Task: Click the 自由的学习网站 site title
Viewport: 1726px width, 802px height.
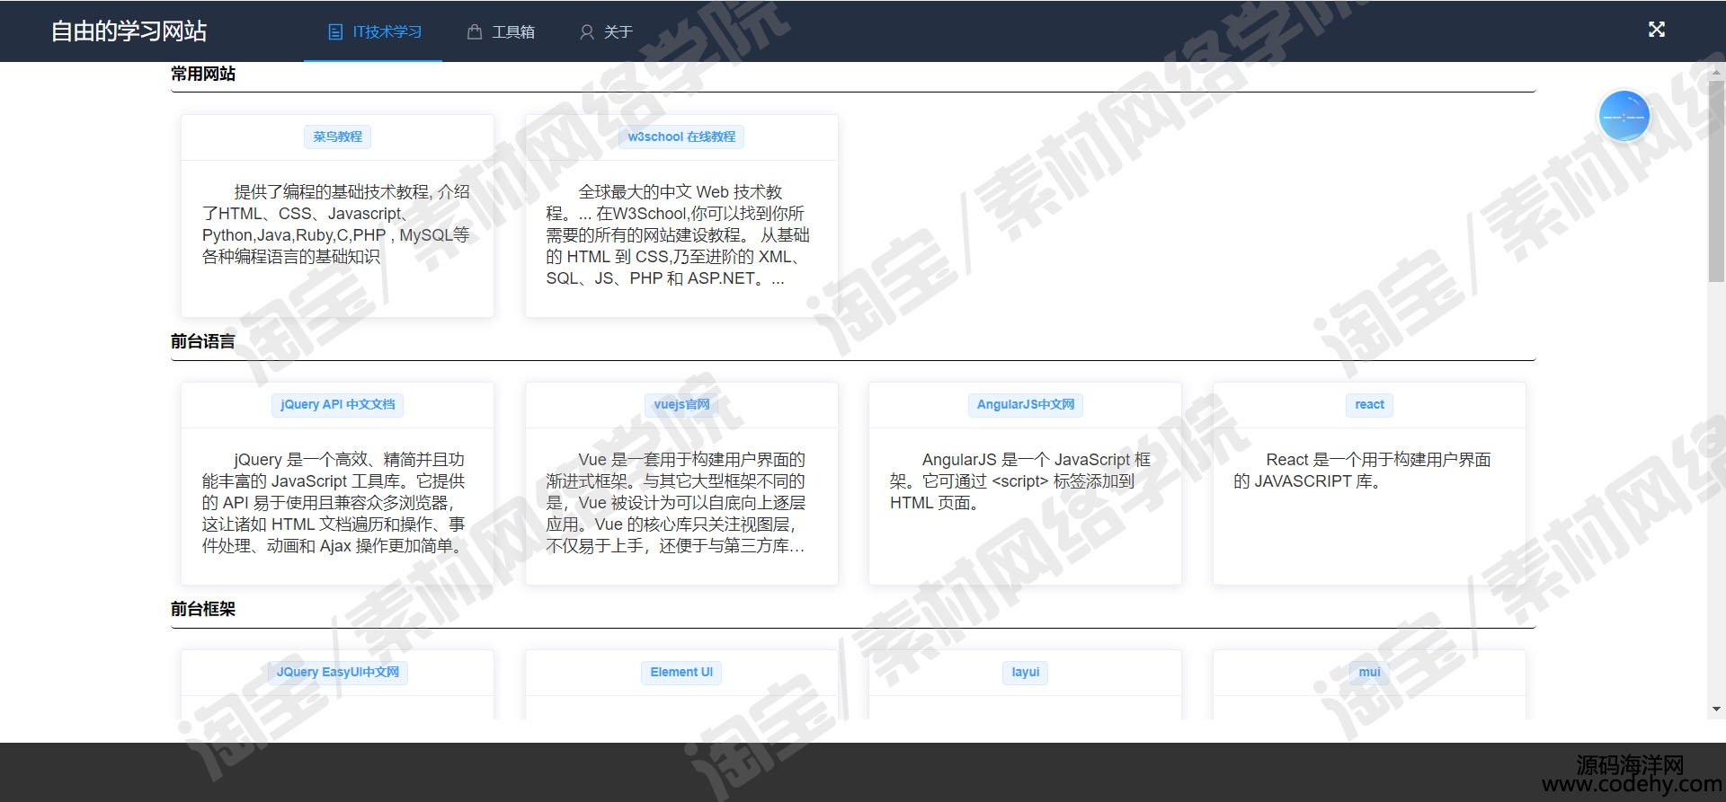Action: [129, 31]
